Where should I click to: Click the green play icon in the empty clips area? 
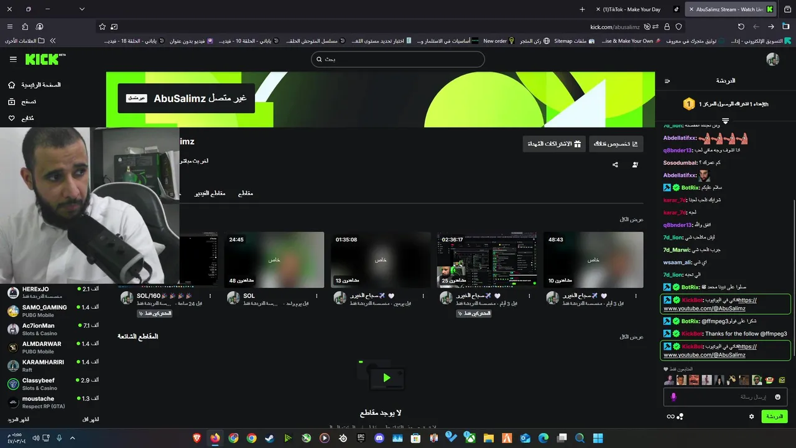387,378
